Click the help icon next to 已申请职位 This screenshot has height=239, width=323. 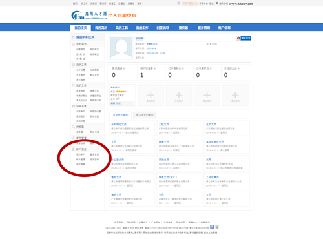click(183, 68)
